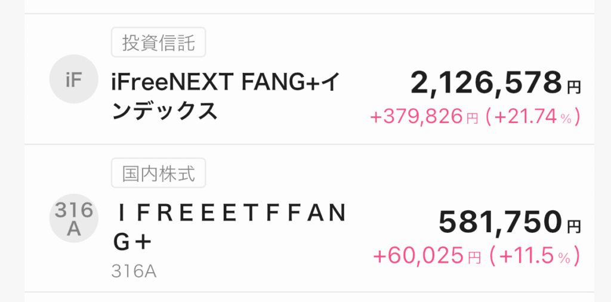611x302 pixels.
Task: Select the 国内株式 category tag
Action: point(158,174)
